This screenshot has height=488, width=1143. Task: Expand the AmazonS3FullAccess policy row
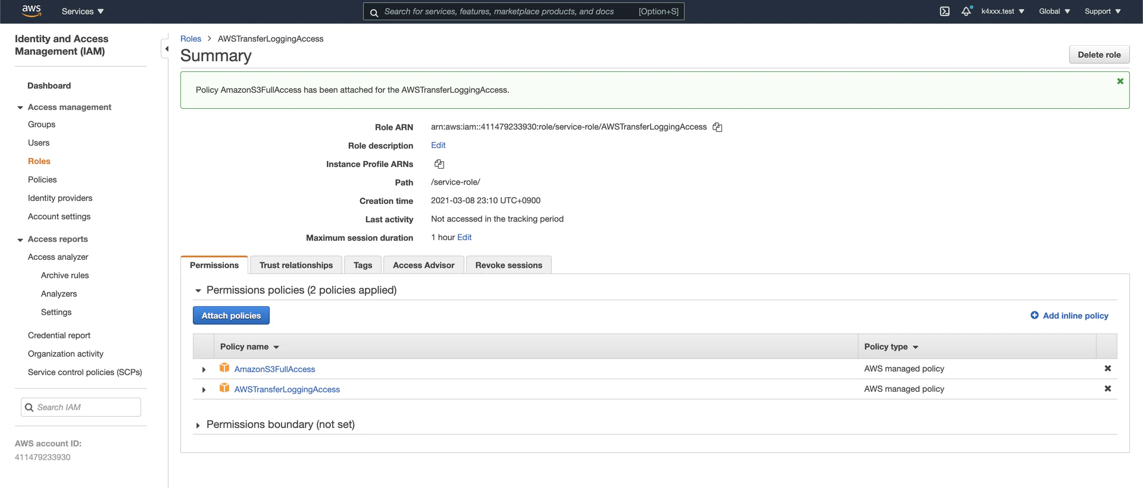click(204, 370)
